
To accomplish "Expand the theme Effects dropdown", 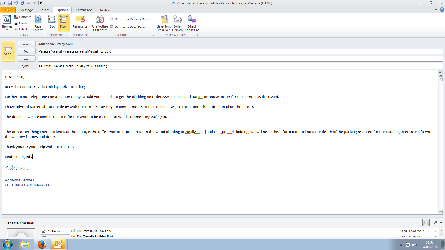I will [23, 29].
